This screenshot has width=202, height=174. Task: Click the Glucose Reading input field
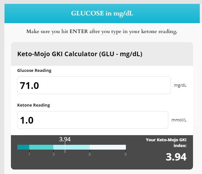(x=94, y=85)
